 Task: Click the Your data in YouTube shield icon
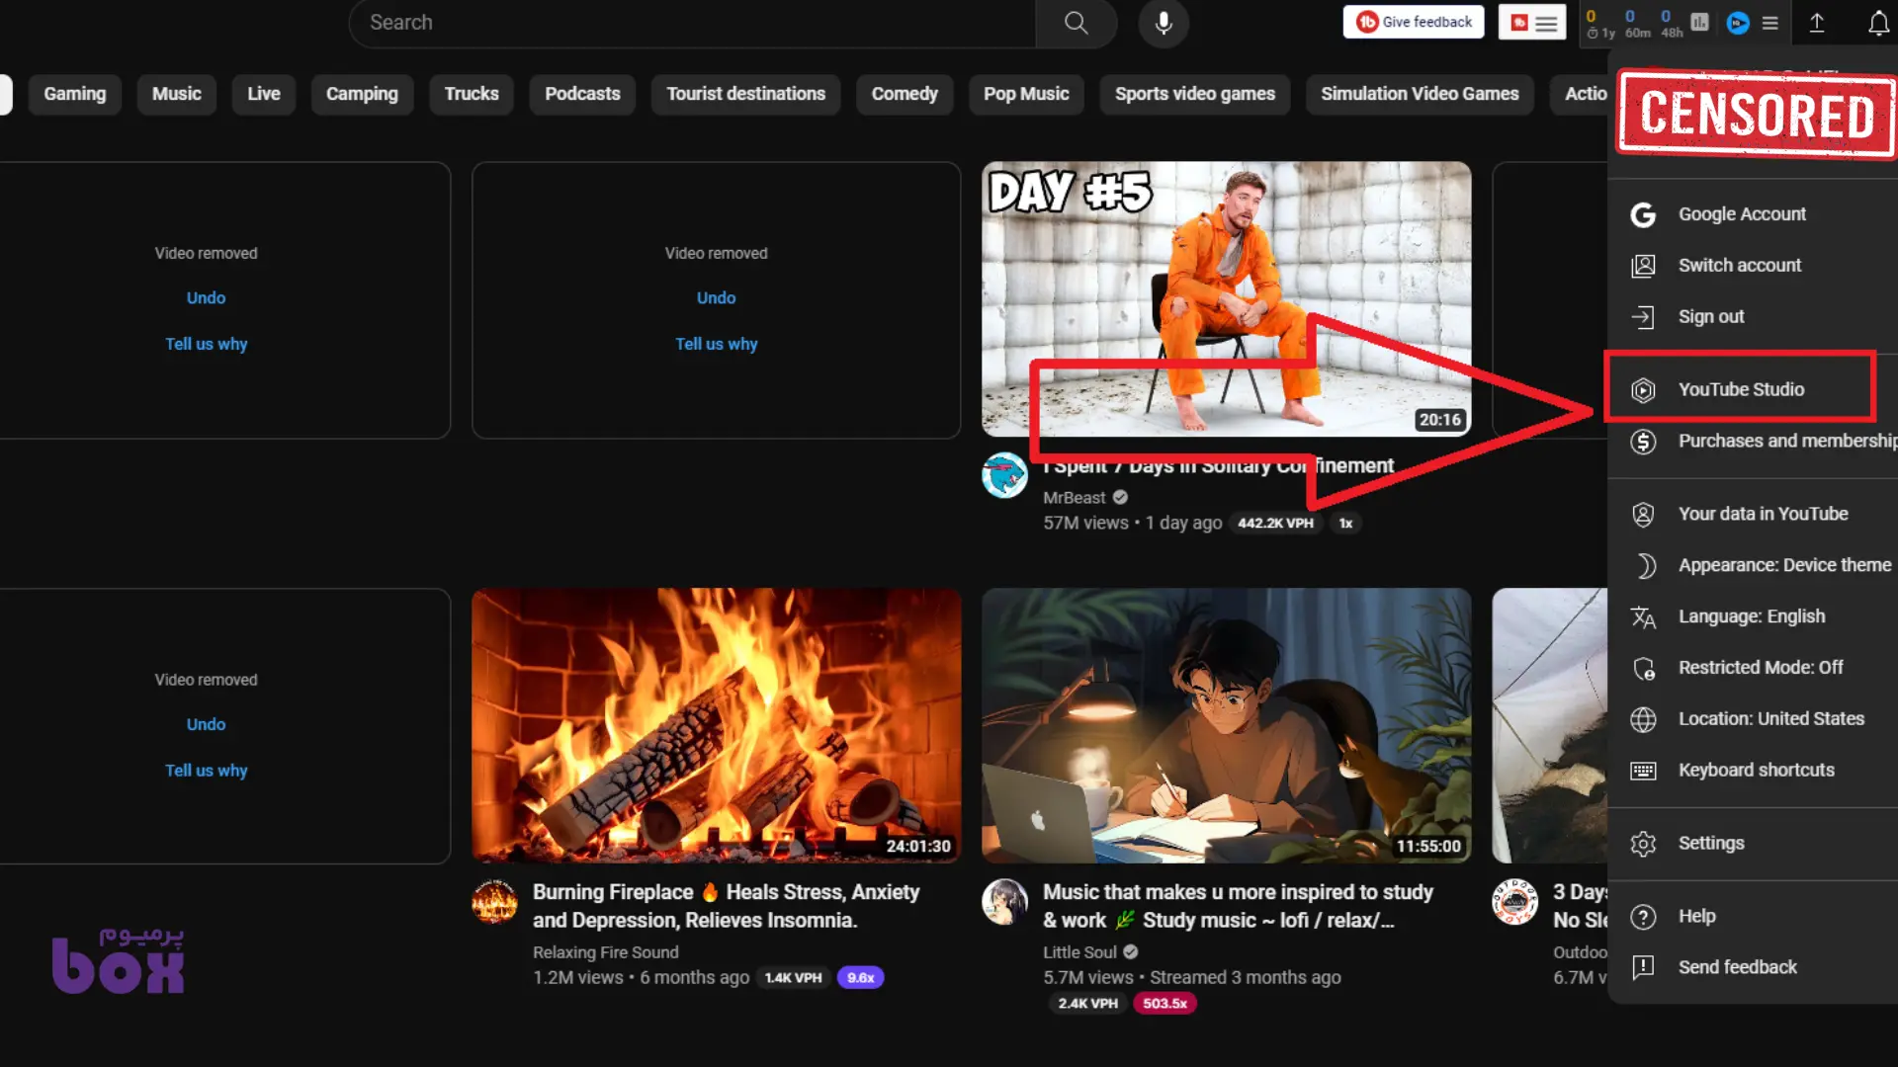coord(1643,515)
